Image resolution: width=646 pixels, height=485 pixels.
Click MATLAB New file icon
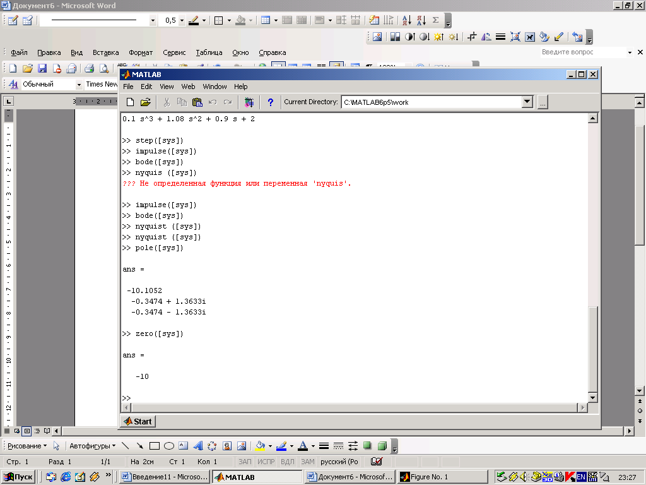point(130,102)
